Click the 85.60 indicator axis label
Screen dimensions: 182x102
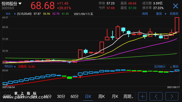[x=5, y=70]
